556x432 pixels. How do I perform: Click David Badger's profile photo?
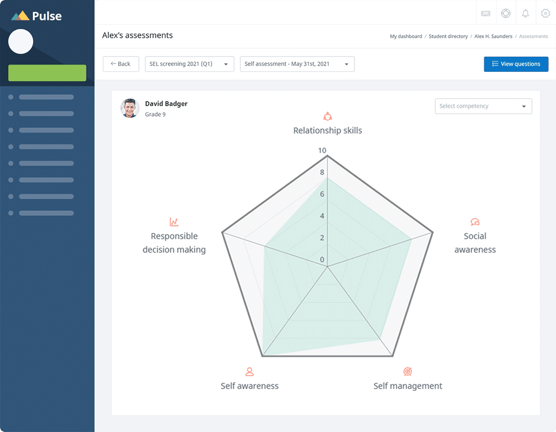pos(130,108)
